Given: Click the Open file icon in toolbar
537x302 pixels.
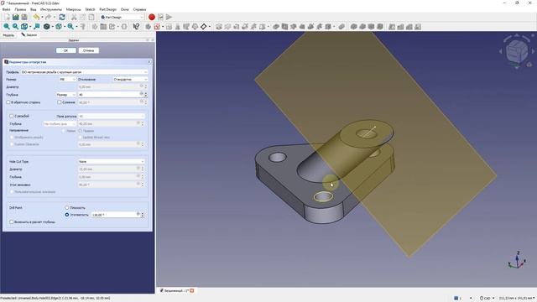Looking at the screenshot, I should [x=15, y=17].
